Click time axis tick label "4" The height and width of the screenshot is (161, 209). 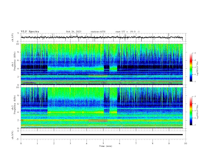point(87,143)
